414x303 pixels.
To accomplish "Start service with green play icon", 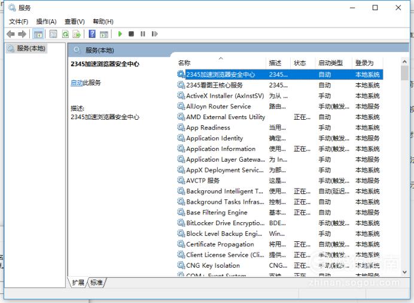I will coord(120,34).
